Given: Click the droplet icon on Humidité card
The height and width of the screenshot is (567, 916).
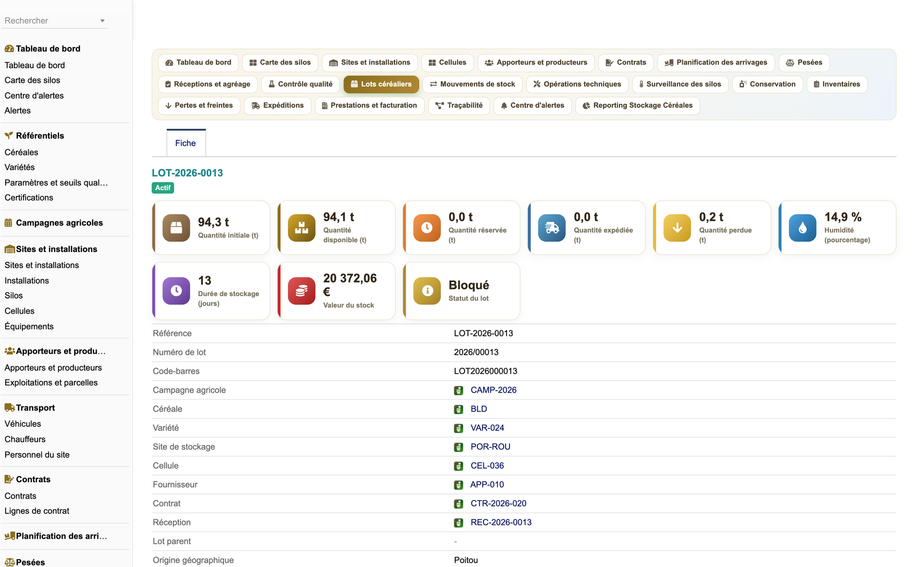Looking at the screenshot, I should point(803,228).
